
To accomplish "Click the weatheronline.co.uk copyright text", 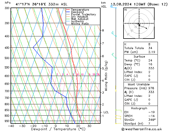I will (x=142, y=129).
